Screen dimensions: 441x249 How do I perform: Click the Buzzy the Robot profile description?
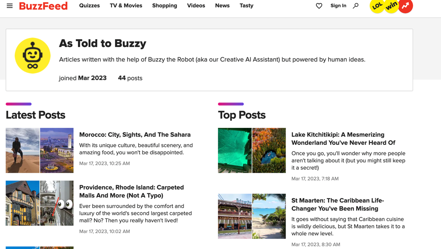pyautogui.click(x=212, y=59)
